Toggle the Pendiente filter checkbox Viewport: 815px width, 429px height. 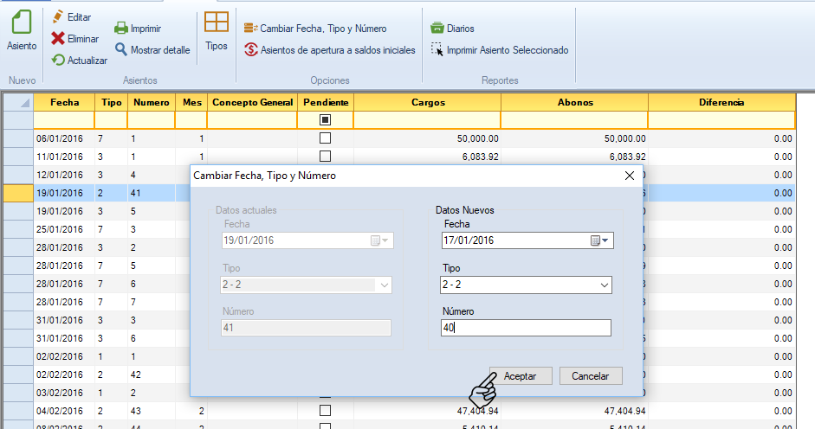326,119
